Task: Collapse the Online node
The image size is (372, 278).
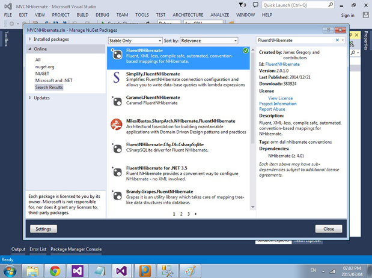Action: pos(30,49)
